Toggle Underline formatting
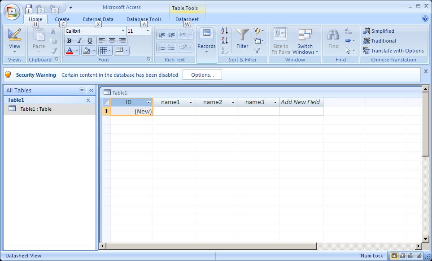This screenshot has width=432, height=261. 90,41
